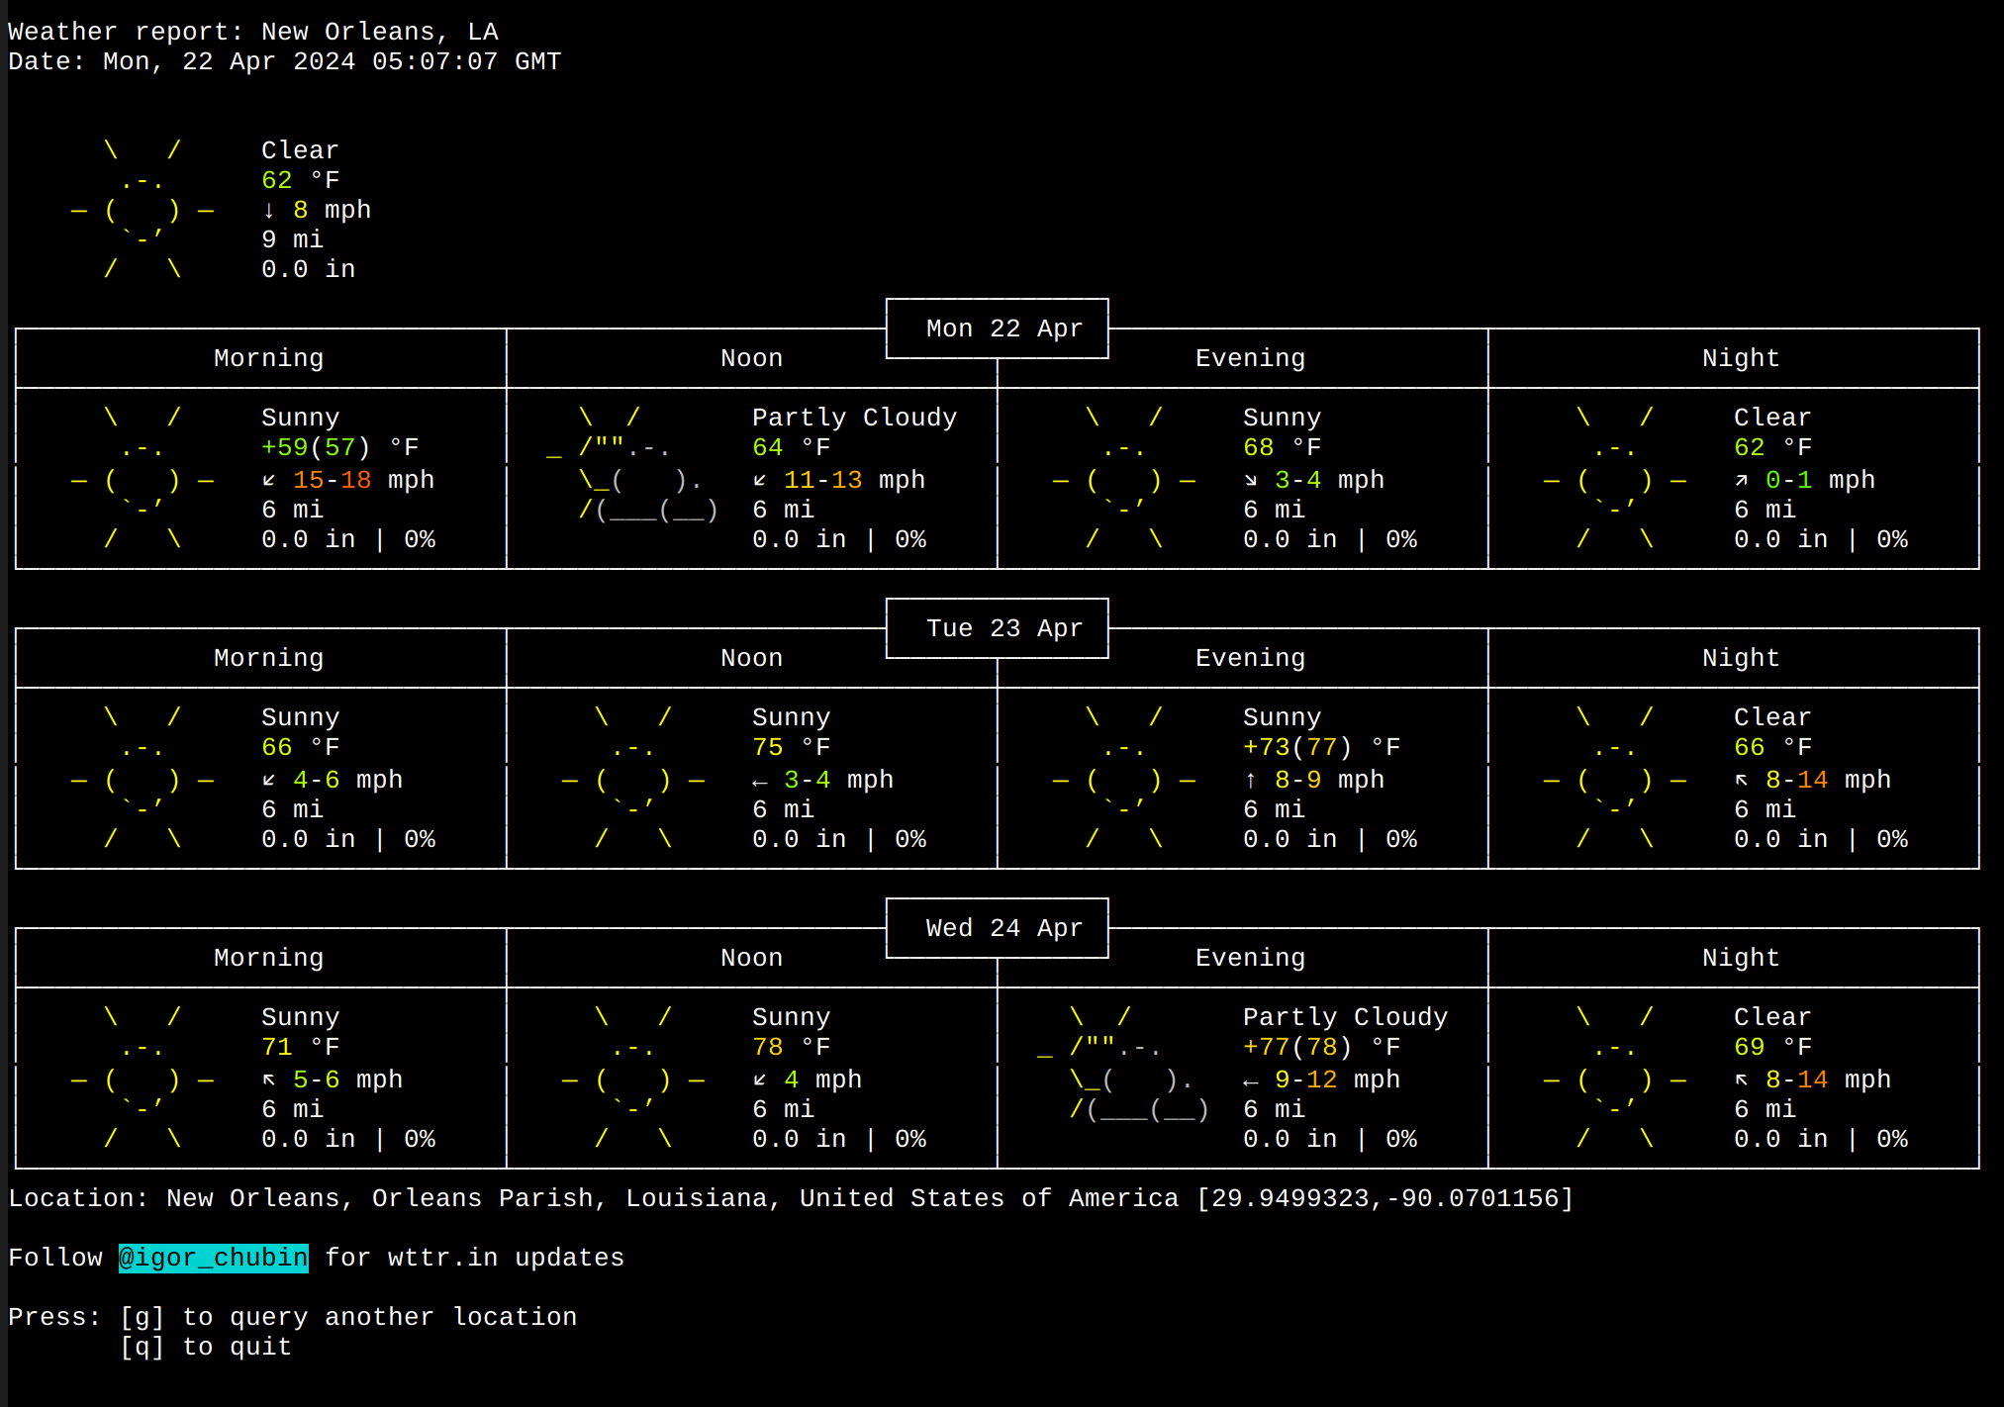This screenshot has height=1407, width=2004.
Task: Click Wednesday noon sunny ASCII icon
Action: click(x=633, y=1079)
